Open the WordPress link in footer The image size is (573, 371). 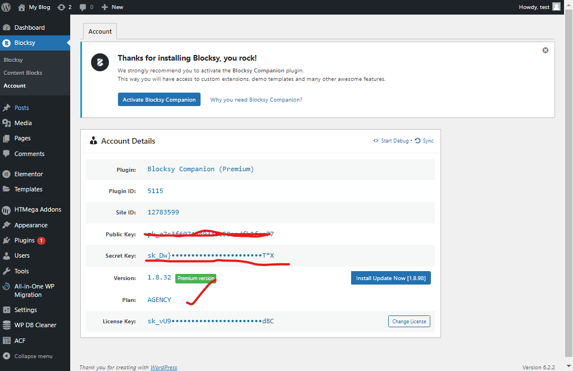163,367
